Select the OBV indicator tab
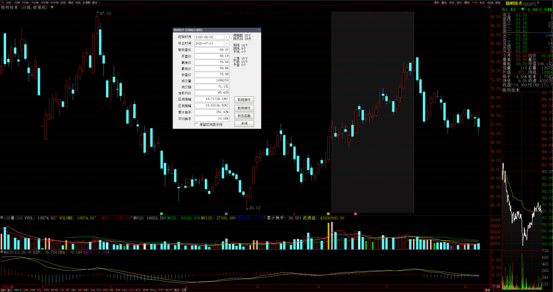 [73, 290]
